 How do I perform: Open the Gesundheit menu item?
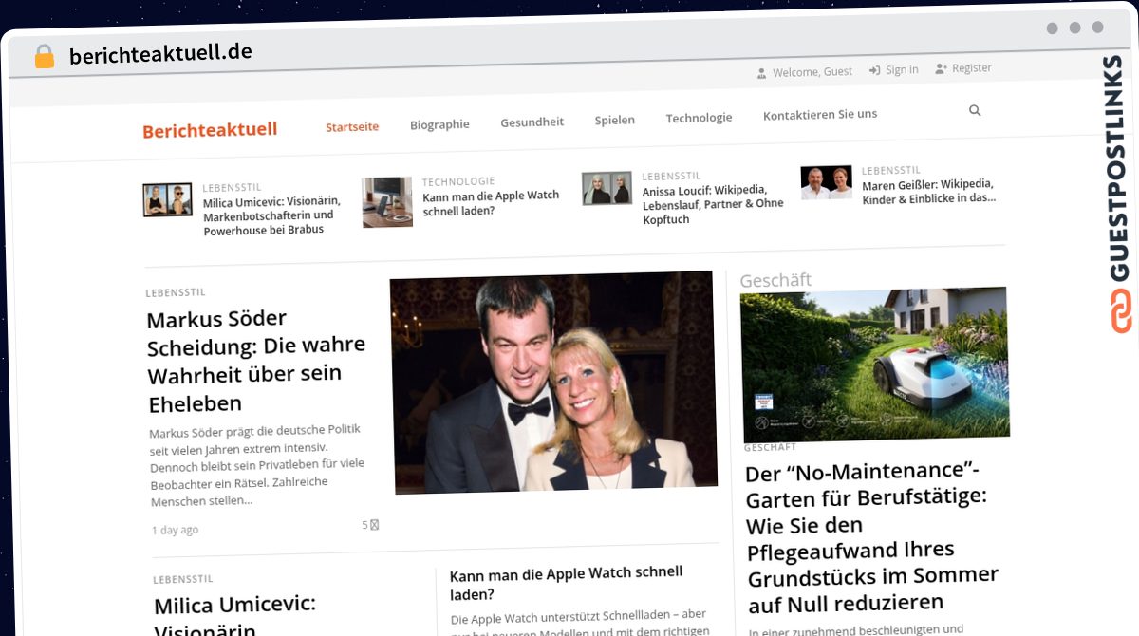click(532, 122)
